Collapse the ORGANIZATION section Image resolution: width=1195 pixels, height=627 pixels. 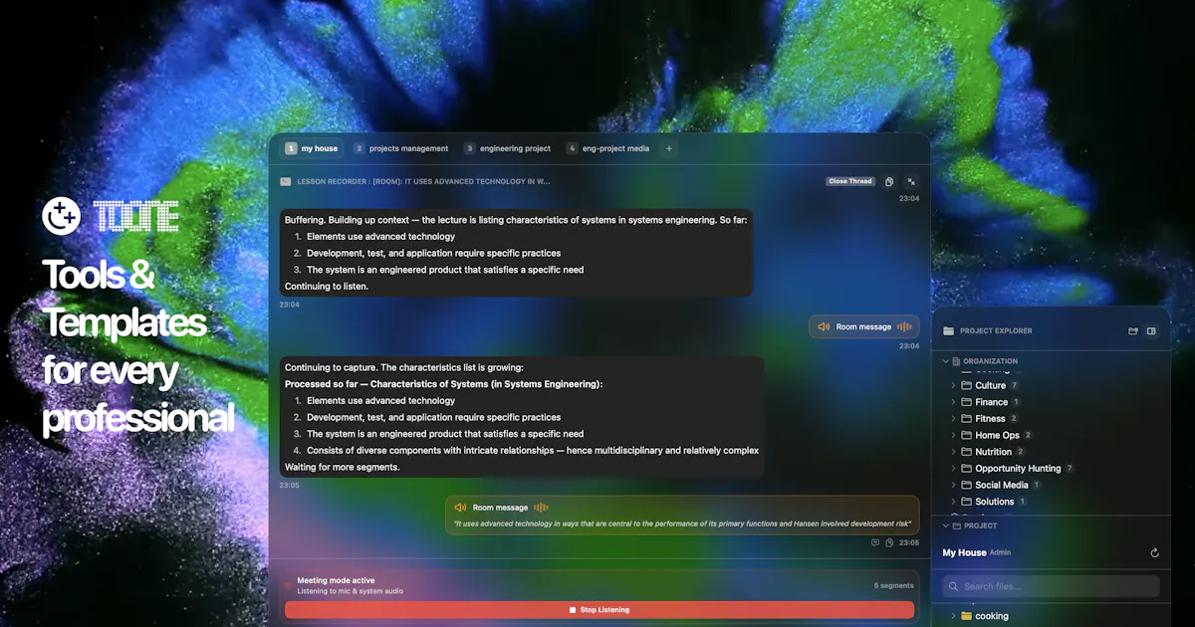click(945, 361)
